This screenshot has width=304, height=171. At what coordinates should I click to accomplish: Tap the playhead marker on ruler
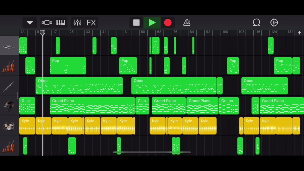(x=42, y=33)
